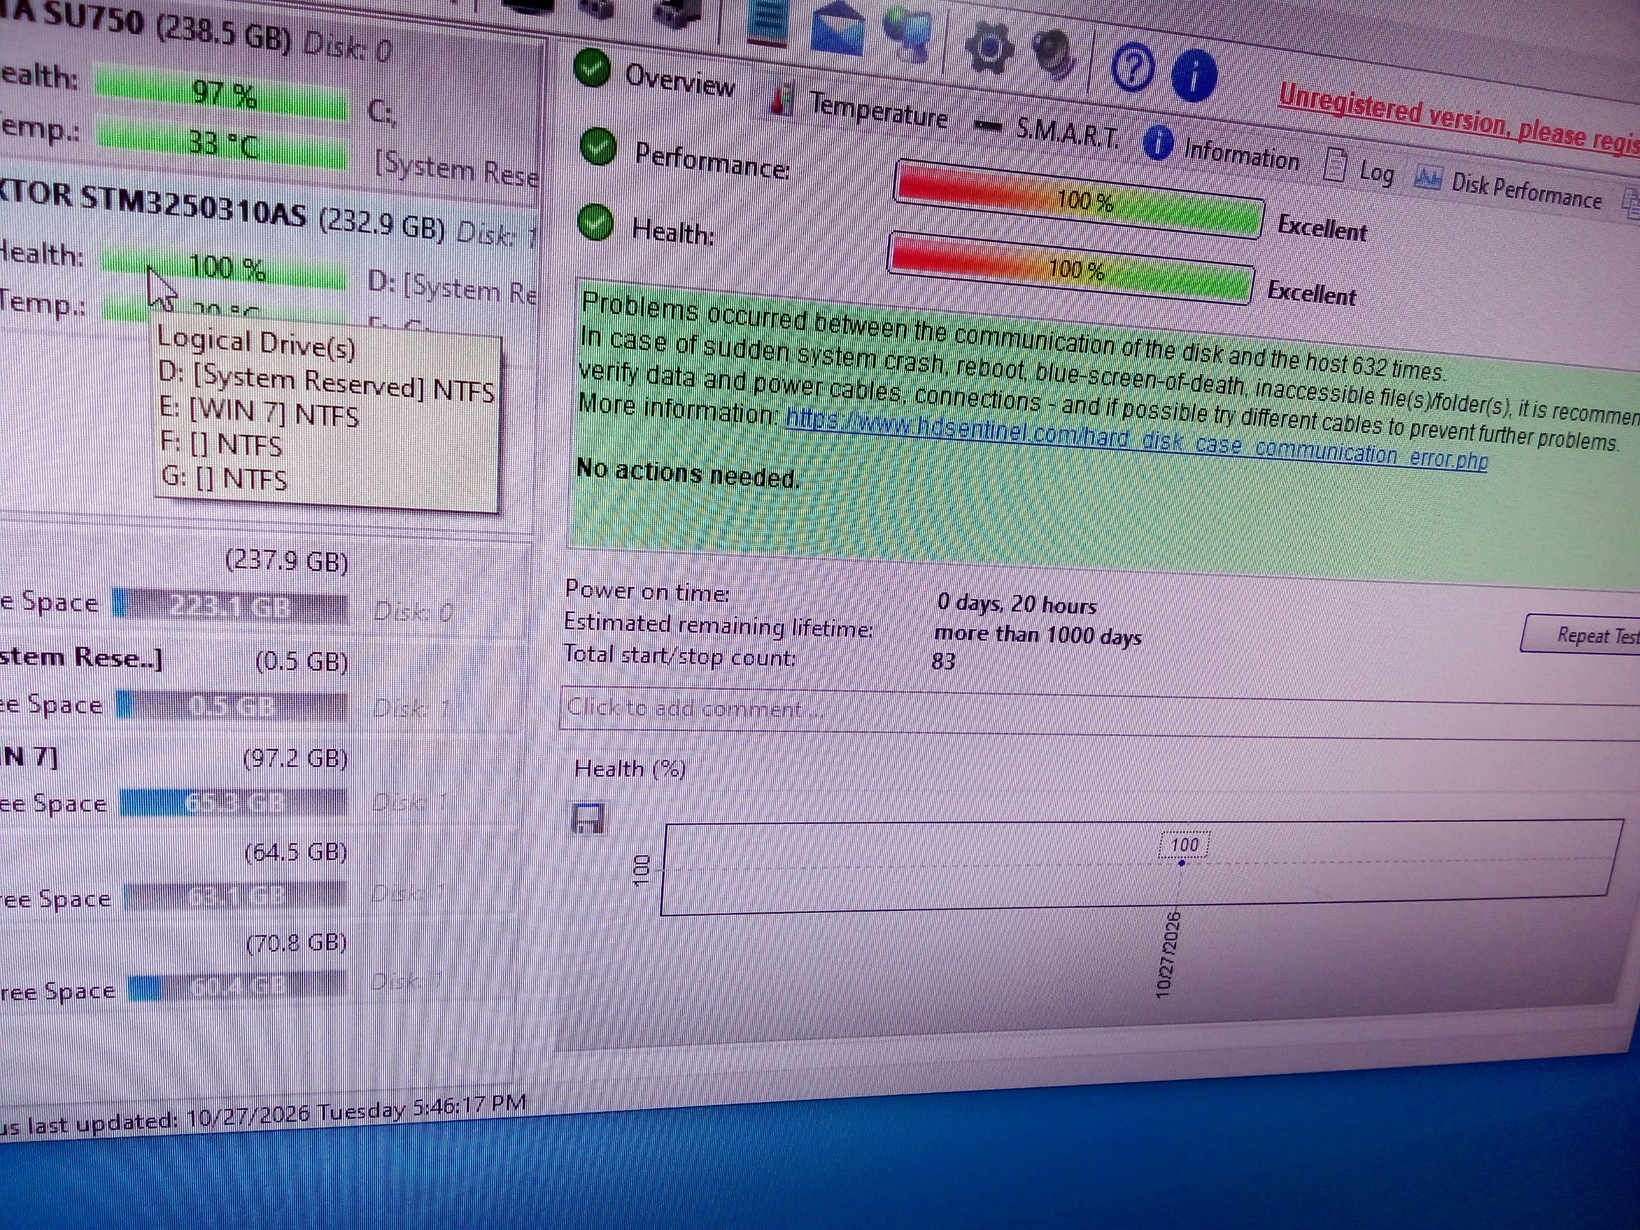Viewport: 1640px width, 1230px height.
Task: Save the health graph with floppy icon
Action: click(589, 819)
